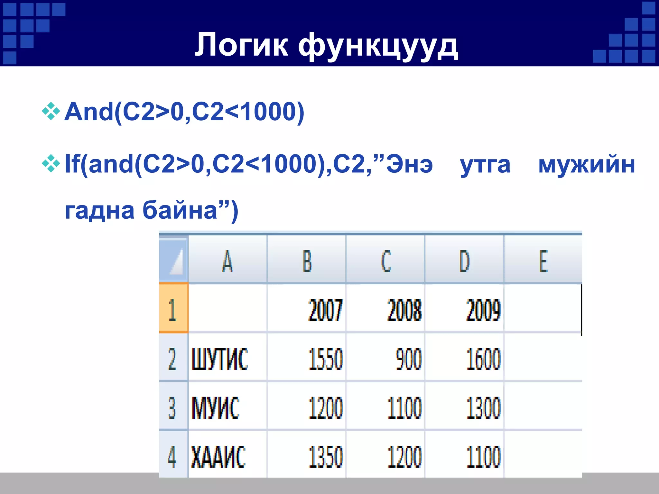Click МУИС row 2009 value 1300
The height and width of the screenshot is (494, 659).
pyautogui.click(x=464, y=406)
